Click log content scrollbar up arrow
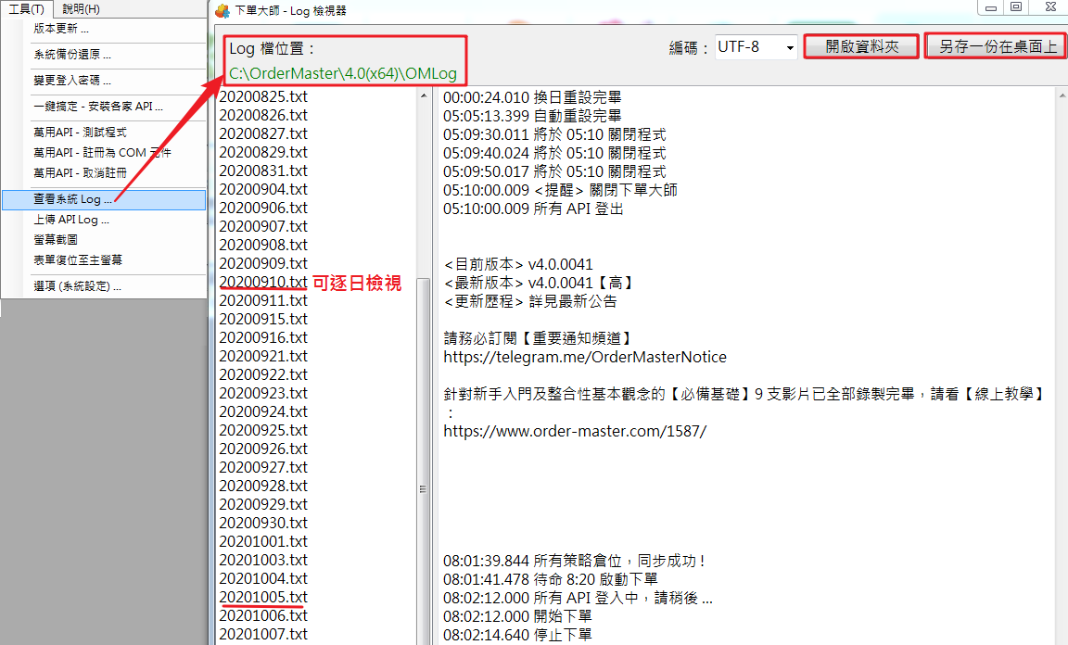 (x=1062, y=96)
